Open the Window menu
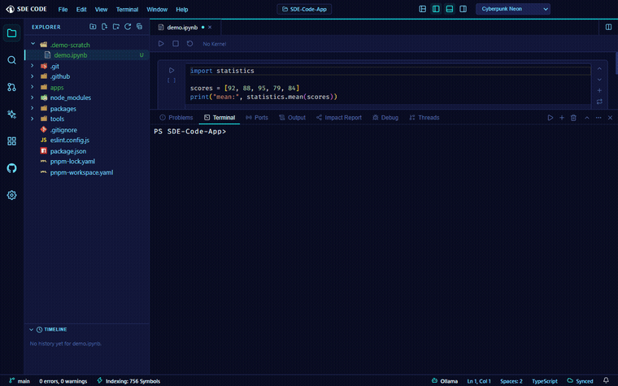This screenshot has height=386, width=618. (x=157, y=10)
